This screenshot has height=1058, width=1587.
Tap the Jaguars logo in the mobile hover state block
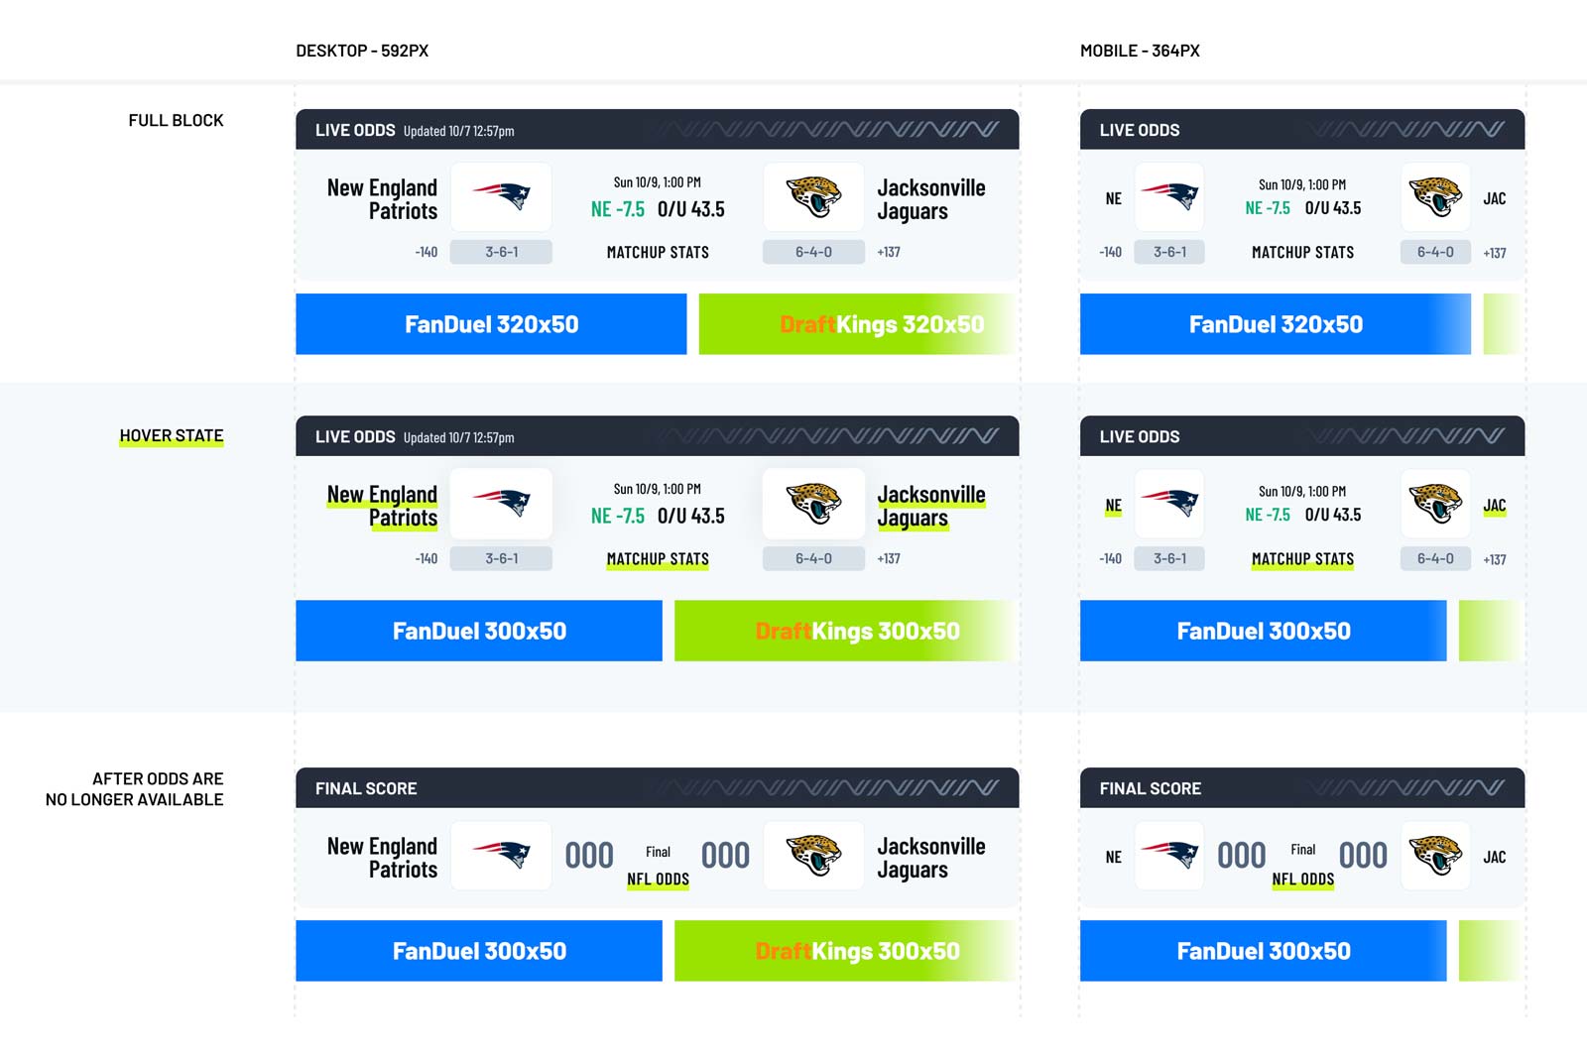click(1435, 503)
